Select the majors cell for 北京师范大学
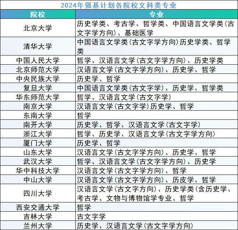Image resolution: width=238 pixels, height=230 pixels. [156, 69]
